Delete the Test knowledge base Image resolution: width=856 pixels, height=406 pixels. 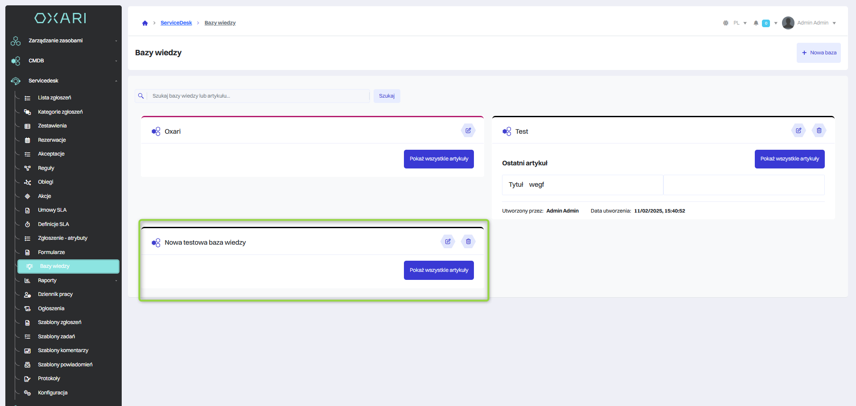(819, 131)
